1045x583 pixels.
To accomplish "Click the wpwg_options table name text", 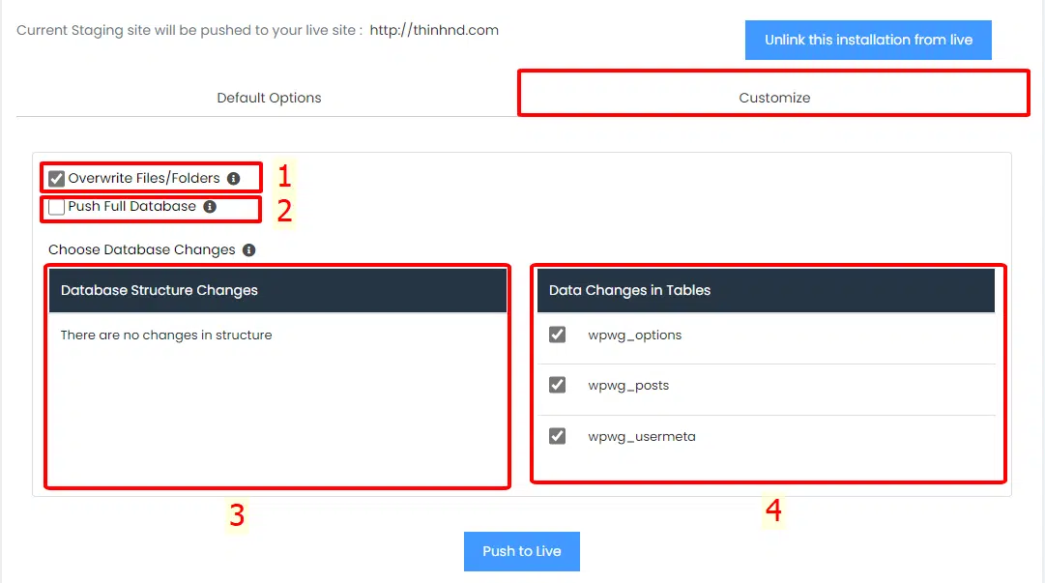I will (x=635, y=335).
